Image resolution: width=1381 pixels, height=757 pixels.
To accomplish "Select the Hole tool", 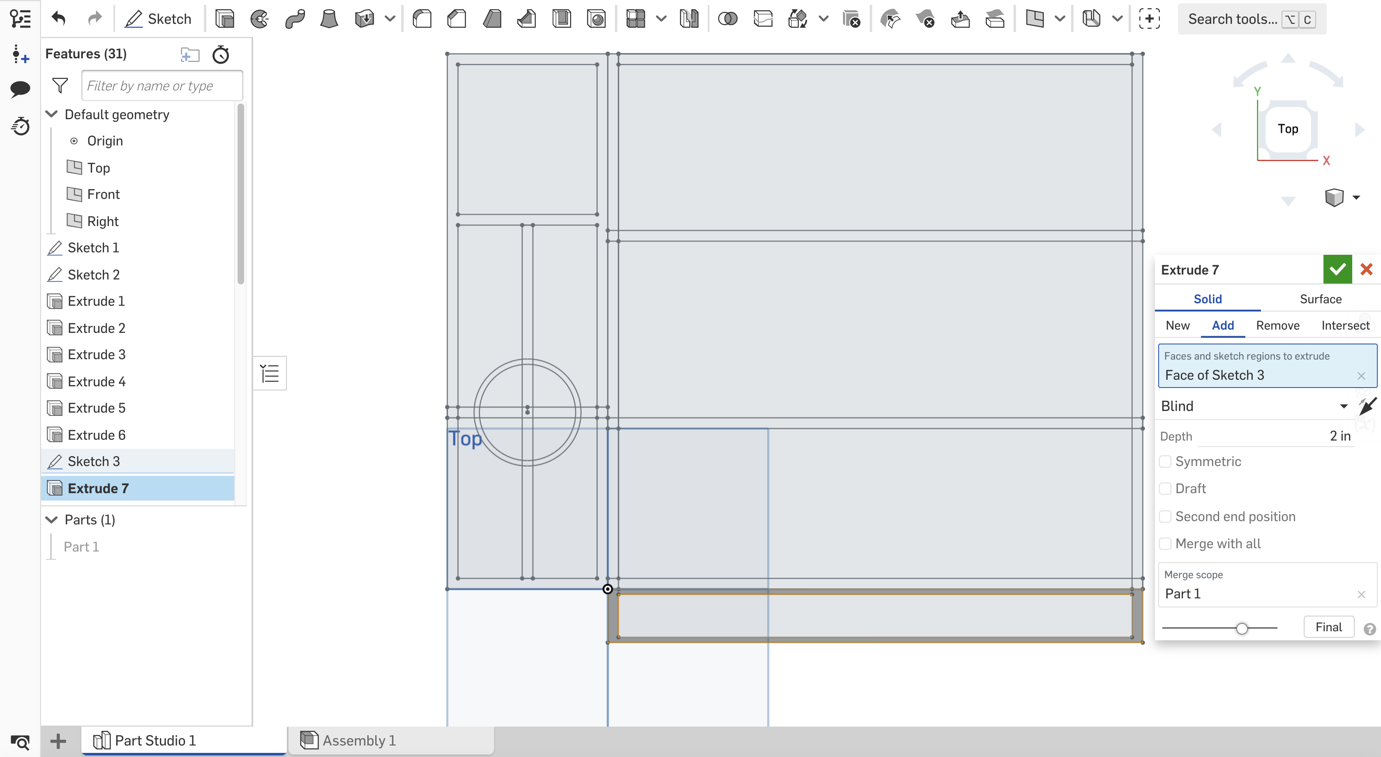I will click(596, 18).
